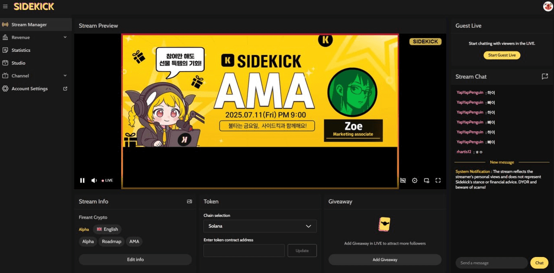Screen dimensions: 554x273
Task: Click the Stream Preview heading
Action: click(x=98, y=25)
